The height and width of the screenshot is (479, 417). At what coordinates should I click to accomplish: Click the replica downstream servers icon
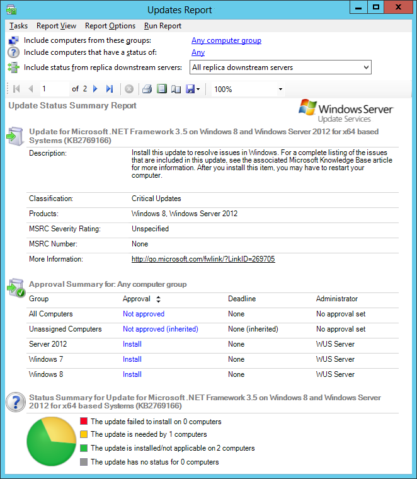point(13,67)
